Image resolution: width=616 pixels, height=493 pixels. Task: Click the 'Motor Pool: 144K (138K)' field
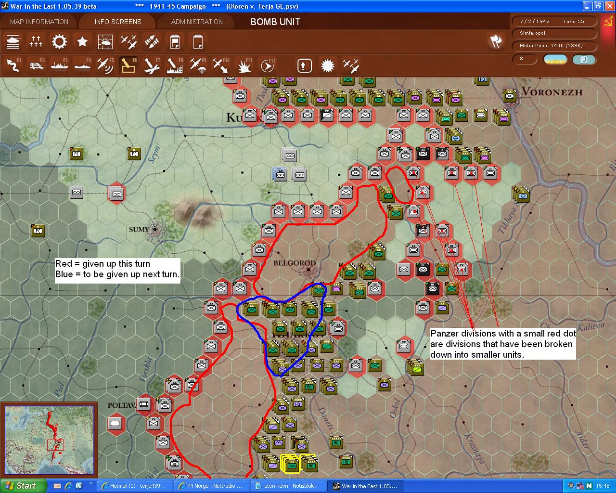[x=554, y=46]
